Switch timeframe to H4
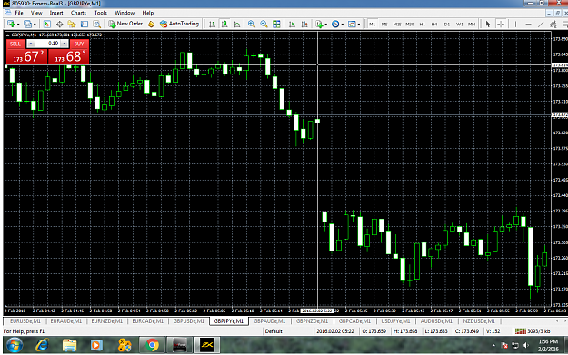Image resolution: width=568 pixels, height=355 pixels. [434, 25]
